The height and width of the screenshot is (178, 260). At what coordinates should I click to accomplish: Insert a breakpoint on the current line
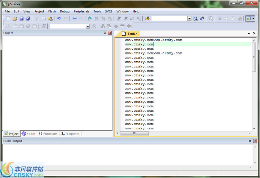[220, 19]
